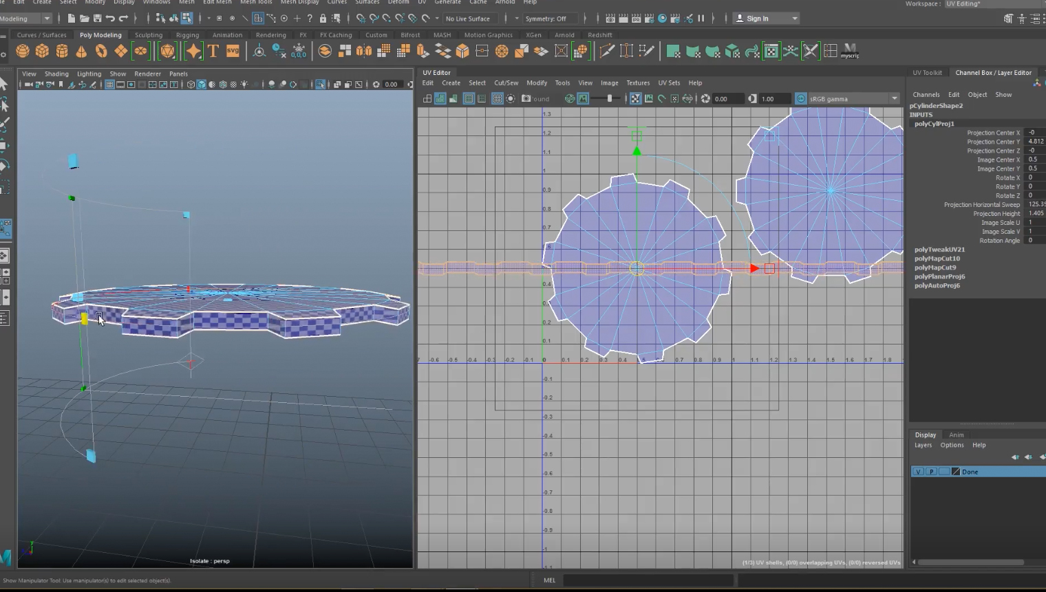Screen dimensions: 1046x592
Task: Open the Cut/Sew menu in UV Editor
Action: click(x=506, y=83)
